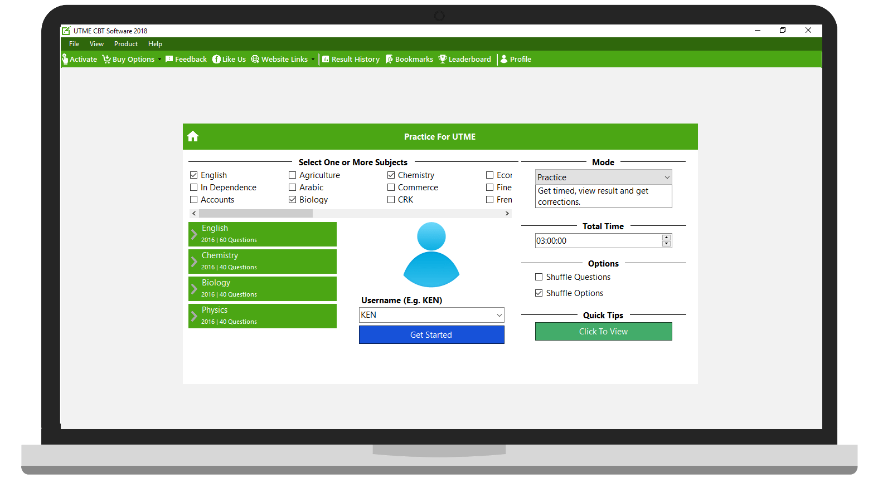
Task: Open the Username dropdown showing KEN
Action: [x=431, y=315]
